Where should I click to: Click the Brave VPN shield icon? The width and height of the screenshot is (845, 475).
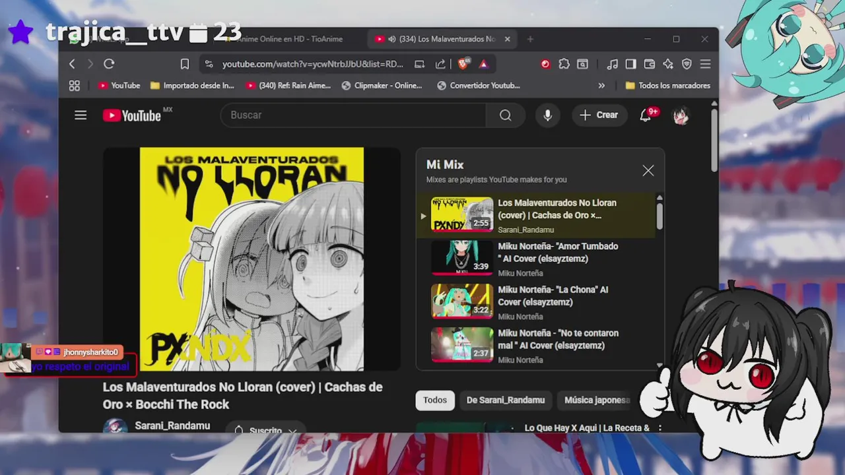point(687,64)
